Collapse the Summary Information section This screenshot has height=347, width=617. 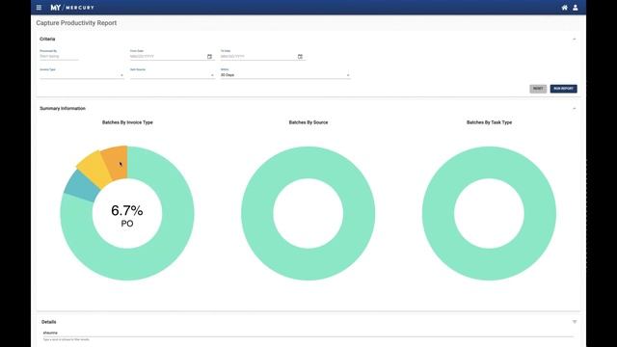(575, 109)
